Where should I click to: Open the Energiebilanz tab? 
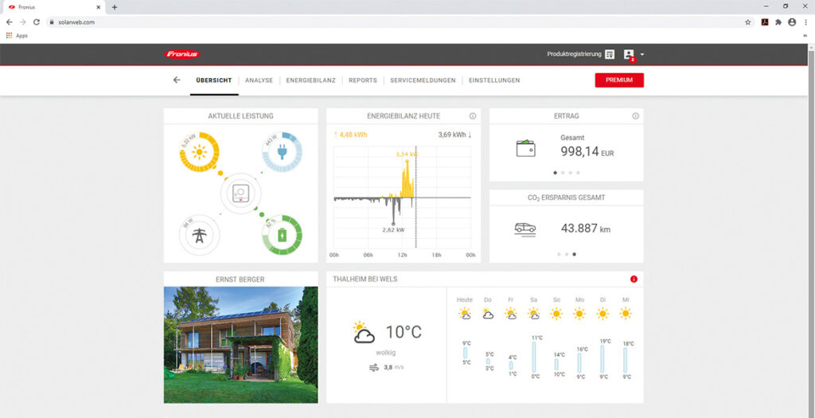click(310, 80)
